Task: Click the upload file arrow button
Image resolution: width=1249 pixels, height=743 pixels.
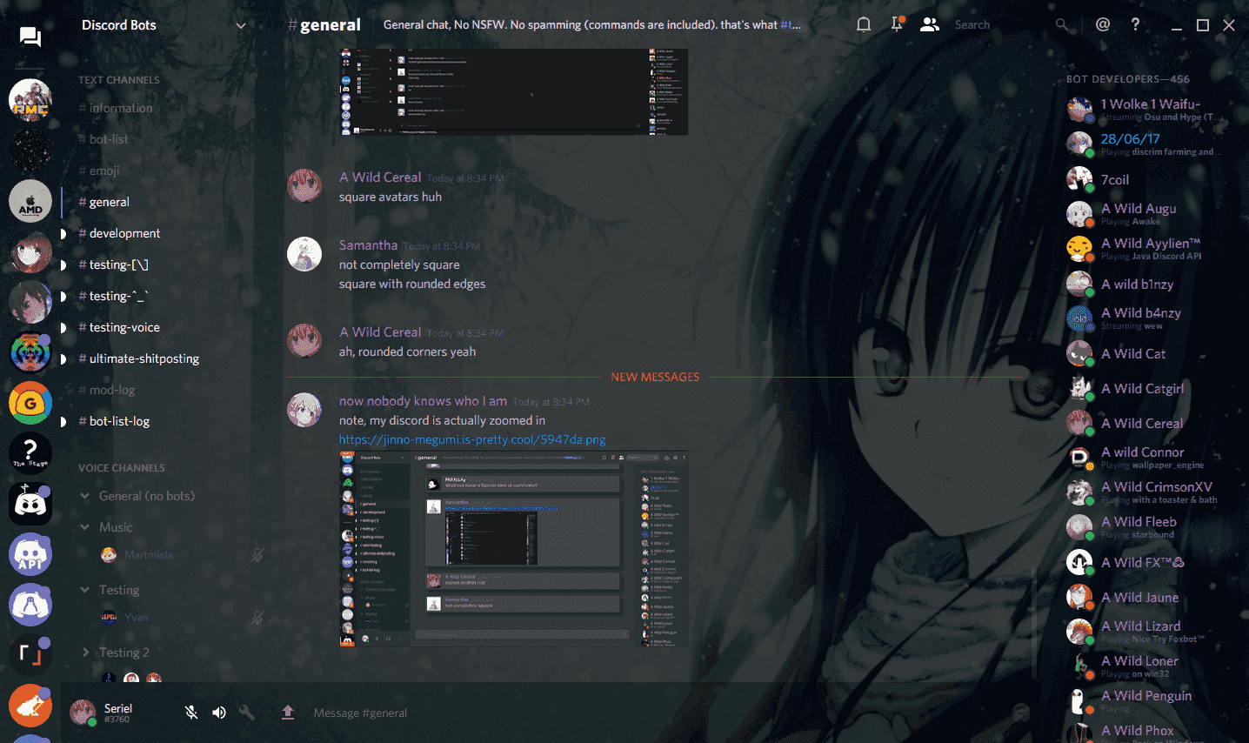Action: [x=288, y=713]
